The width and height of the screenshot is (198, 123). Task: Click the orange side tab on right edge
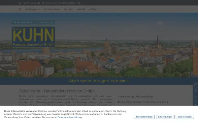pos(195,62)
